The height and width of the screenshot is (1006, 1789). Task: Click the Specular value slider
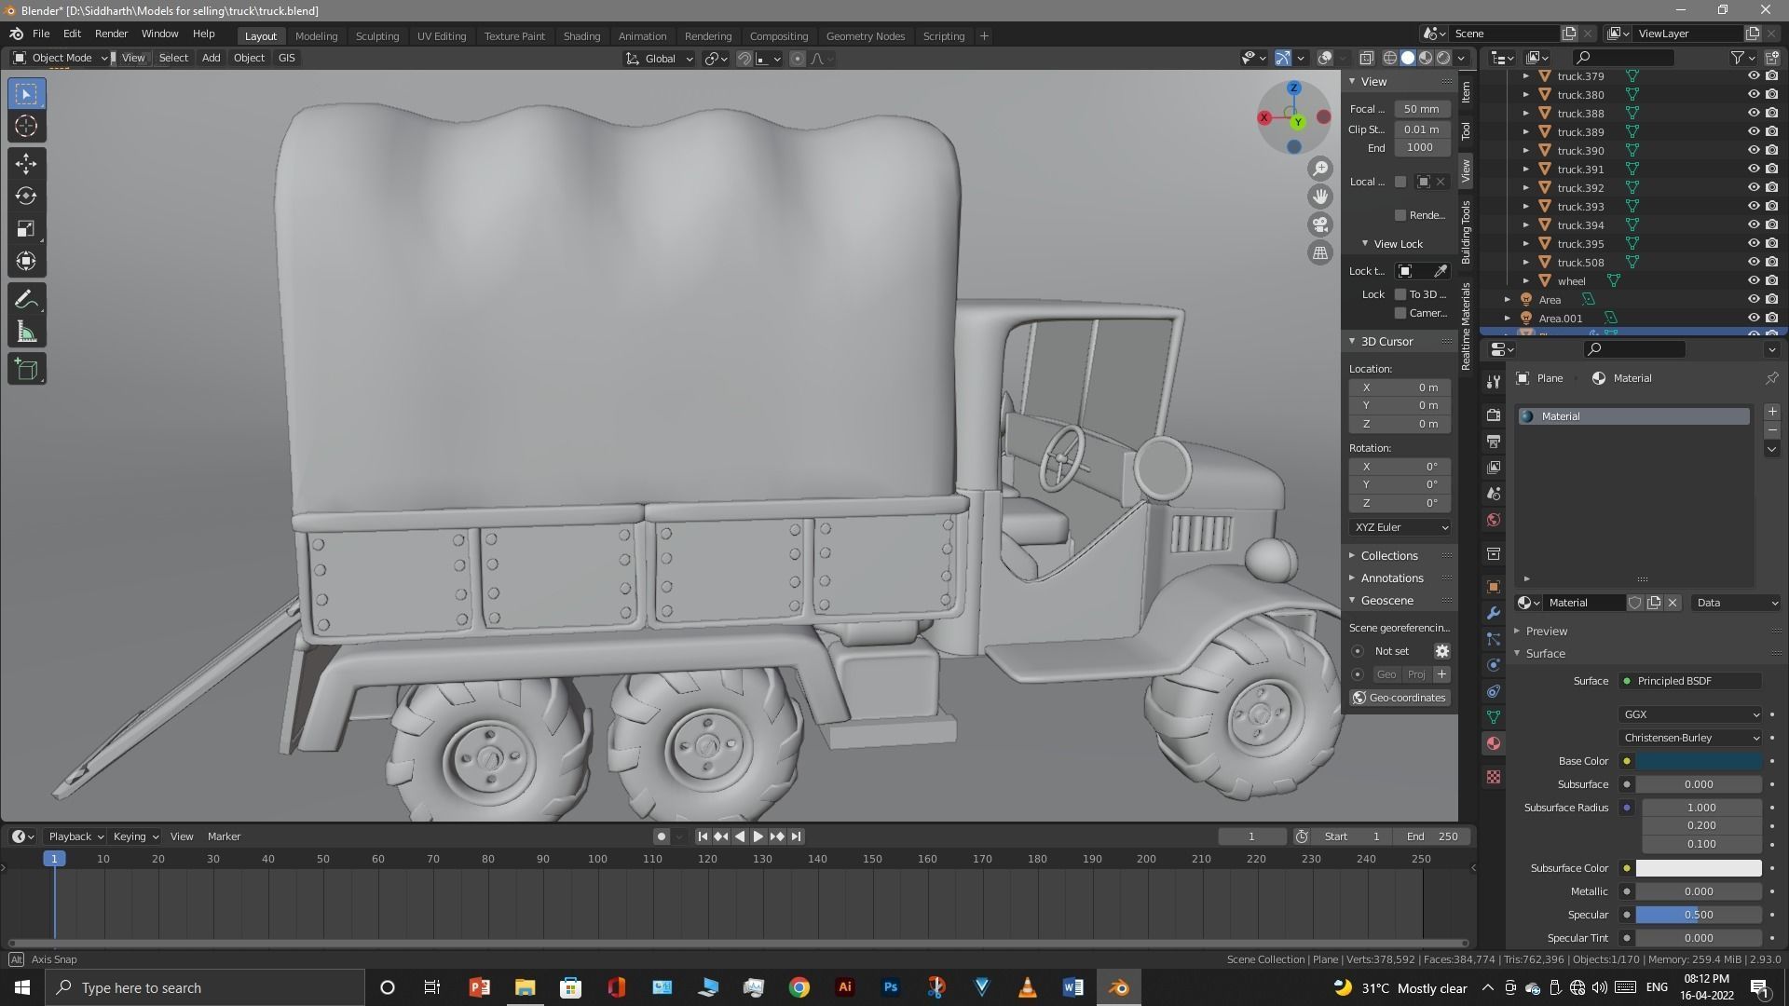(x=1699, y=915)
